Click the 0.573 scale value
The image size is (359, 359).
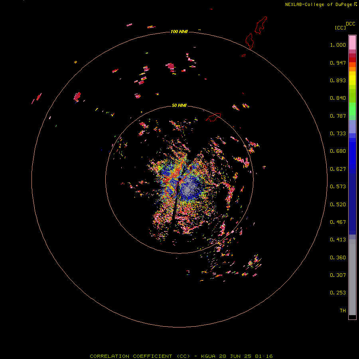[x=338, y=187]
